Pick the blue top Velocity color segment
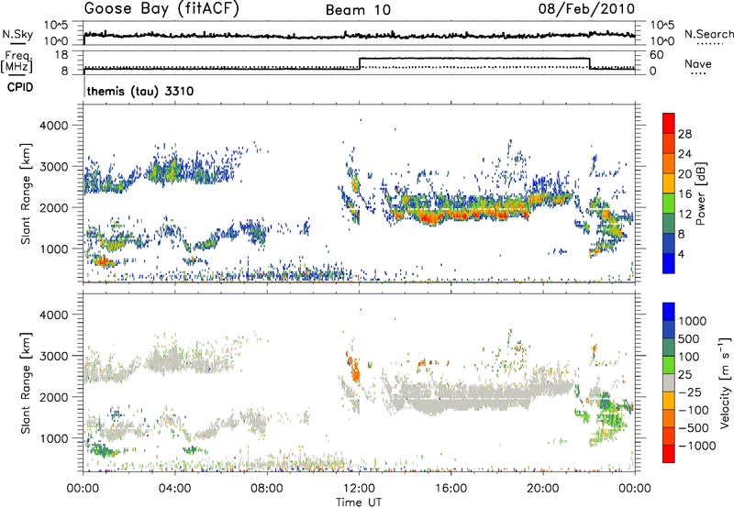Image resolution: width=734 pixels, height=508 pixels. tap(669, 312)
